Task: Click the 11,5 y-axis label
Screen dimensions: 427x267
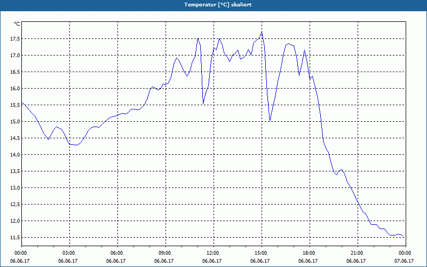Action: pyautogui.click(x=15, y=238)
